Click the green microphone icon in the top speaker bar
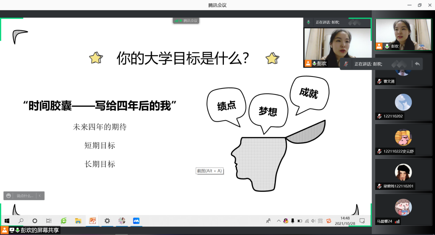The width and height of the screenshot is (435, 235). [x=309, y=22]
